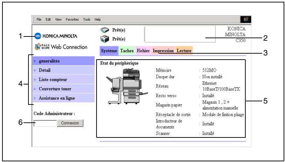Switch to the Système tab
Viewport: 285px width, 162px height.
tap(109, 51)
